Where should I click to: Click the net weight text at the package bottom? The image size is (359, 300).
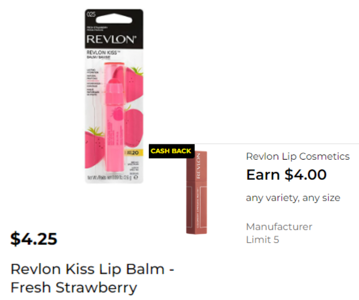point(112,177)
